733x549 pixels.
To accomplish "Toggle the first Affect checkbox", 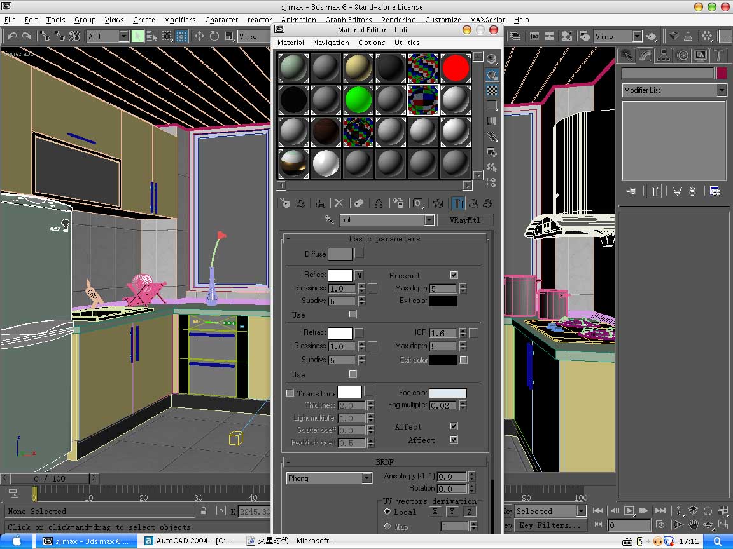I will [454, 426].
